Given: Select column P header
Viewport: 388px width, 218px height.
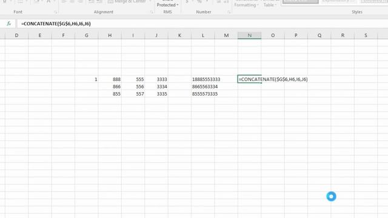Looking at the screenshot, I should point(296,35).
